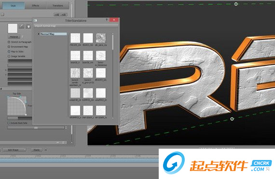Image resolution: width=275 pixels, height=179 pixels.
Task: Toggle Include Back Side checkbox
Action: pyautogui.click(x=8, y=123)
